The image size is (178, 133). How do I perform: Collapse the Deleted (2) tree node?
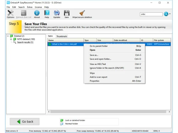pyautogui.click(x=8, y=36)
